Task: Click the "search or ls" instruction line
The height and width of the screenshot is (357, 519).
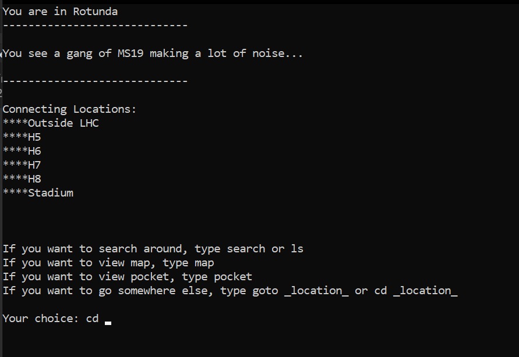Action: coord(153,249)
